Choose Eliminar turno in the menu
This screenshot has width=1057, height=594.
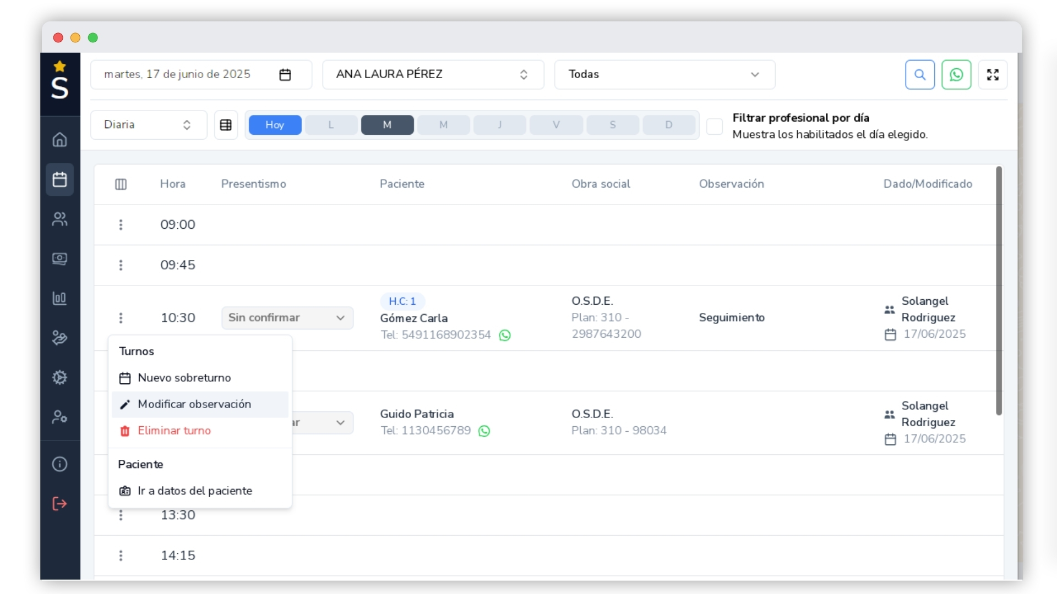(174, 431)
